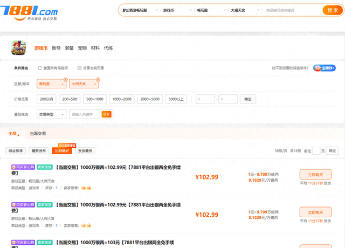Click the 卖家发货 badge on second listing
Screen dimensions: 345x248
[x=44, y=205]
